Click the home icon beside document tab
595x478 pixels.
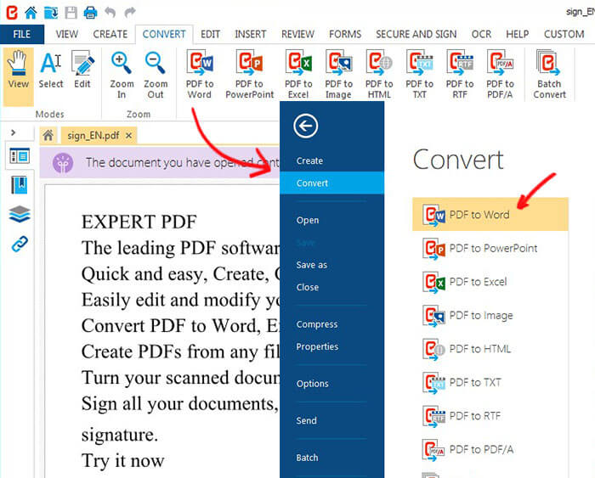(48, 135)
